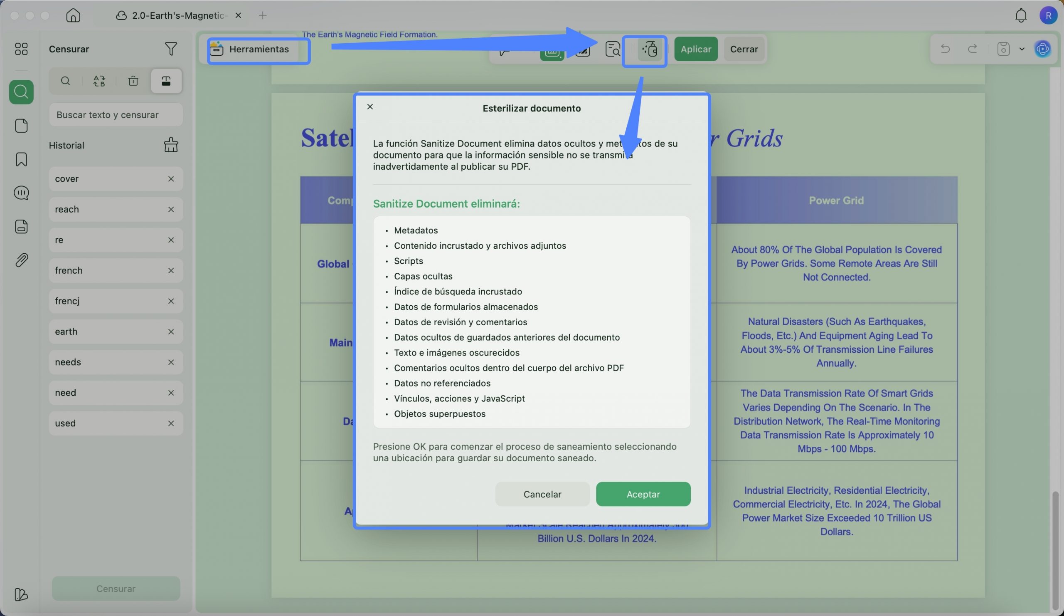Screen dimensions: 1064x616
Task: Remove 'french' from search history
Action: [170, 270]
